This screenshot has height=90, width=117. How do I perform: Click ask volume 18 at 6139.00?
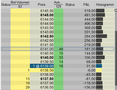tap(61, 66)
